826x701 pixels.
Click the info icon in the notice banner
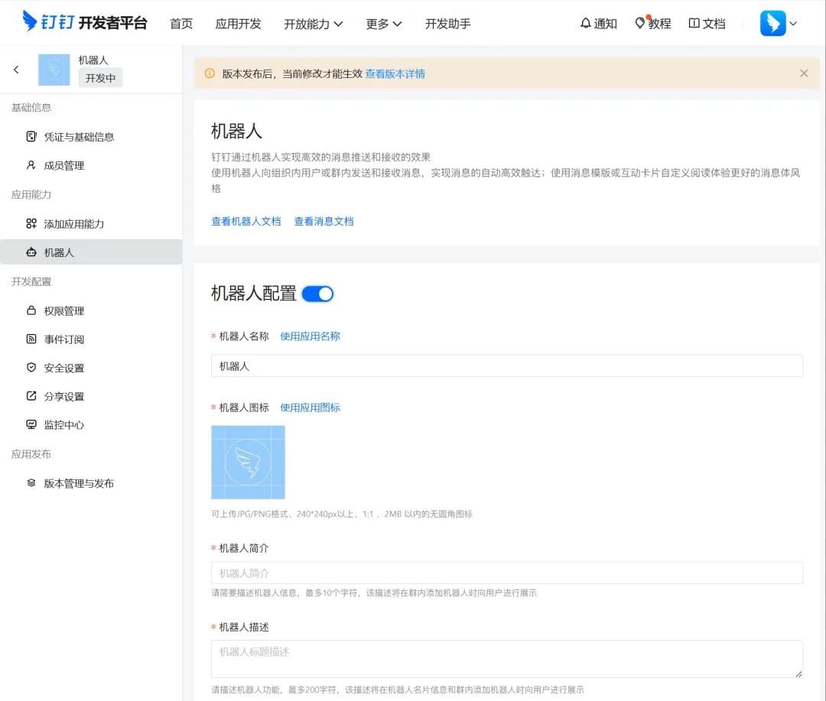click(x=209, y=73)
